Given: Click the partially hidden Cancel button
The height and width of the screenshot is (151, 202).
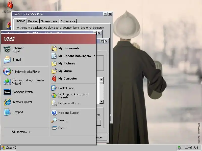Looking at the screenshot, I should [x=102, y=137].
